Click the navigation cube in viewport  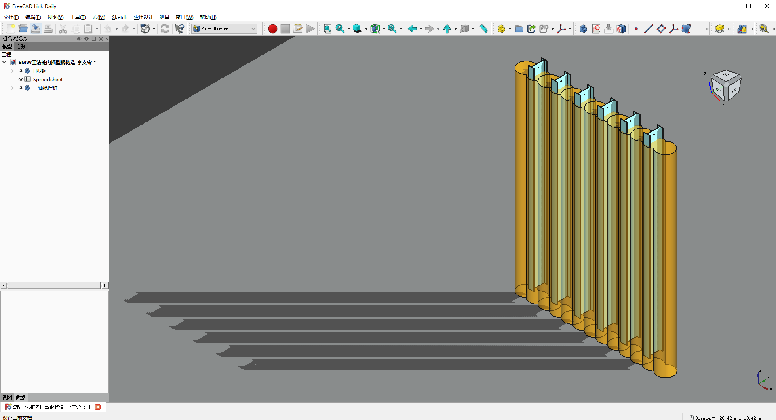[726, 86]
